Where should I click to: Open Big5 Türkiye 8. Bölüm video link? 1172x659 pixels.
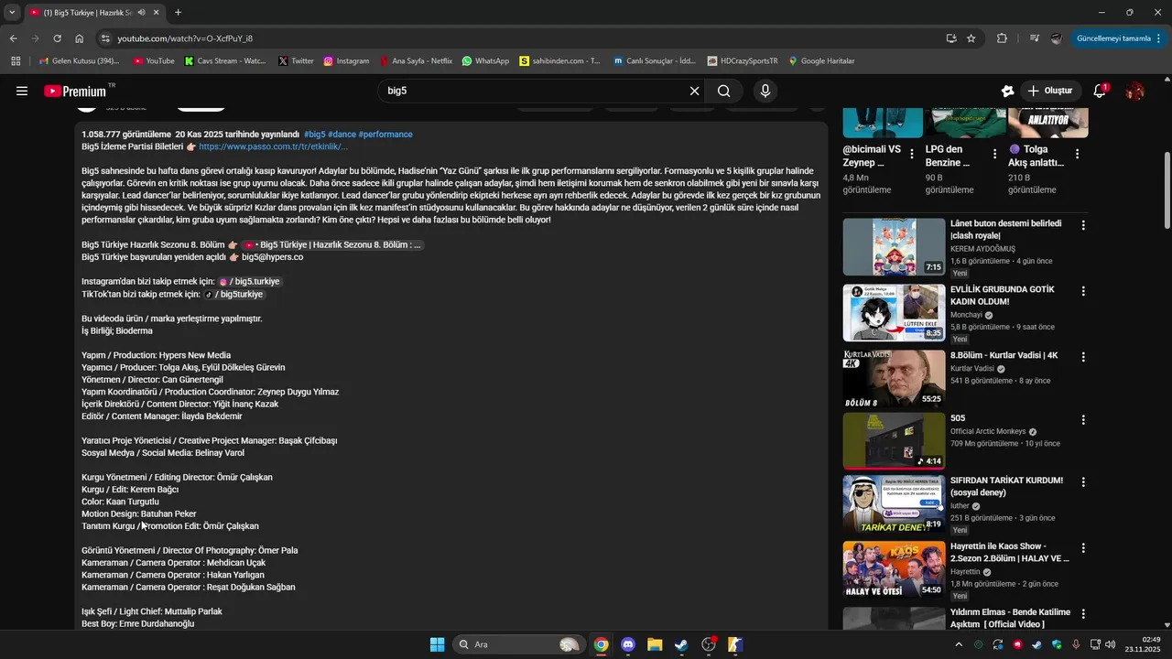(x=332, y=245)
